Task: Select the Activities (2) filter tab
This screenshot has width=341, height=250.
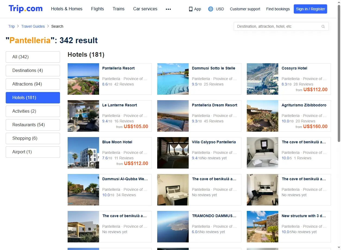Action: coord(33,111)
